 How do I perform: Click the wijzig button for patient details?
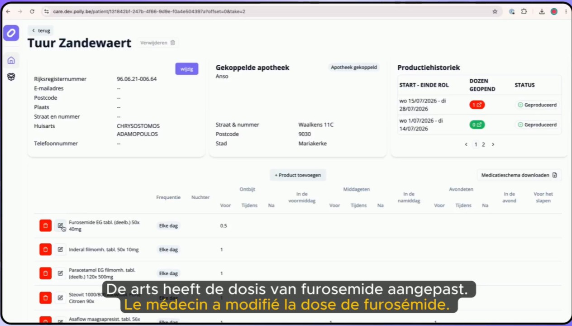186,69
